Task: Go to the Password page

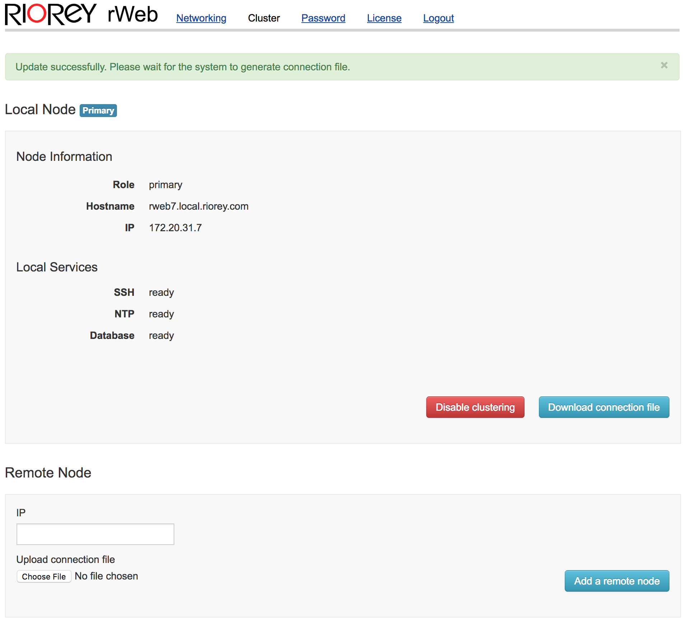Action: point(323,18)
